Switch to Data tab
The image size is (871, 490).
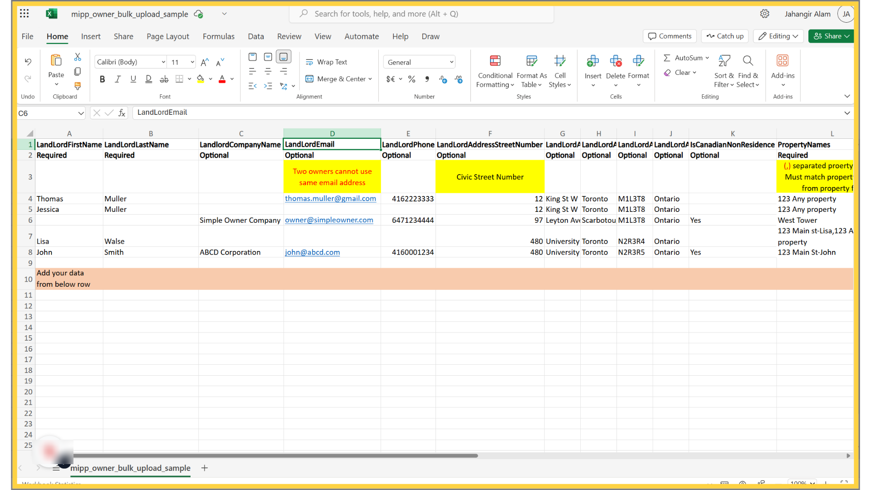(x=256, y=36)
